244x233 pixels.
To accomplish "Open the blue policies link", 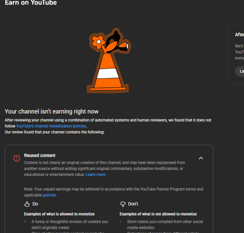I will [x=49, y=195].
